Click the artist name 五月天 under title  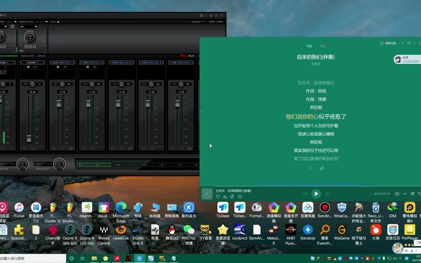point(316,64)
